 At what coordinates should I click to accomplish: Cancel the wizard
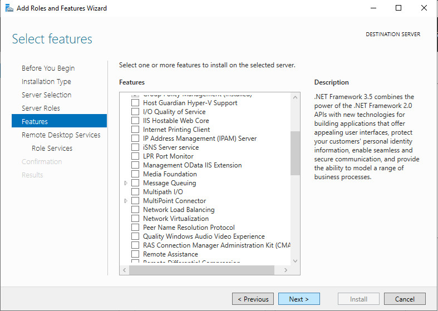405,299
